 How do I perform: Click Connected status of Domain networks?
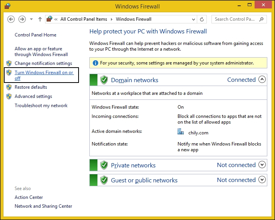(x=241, y=80)
